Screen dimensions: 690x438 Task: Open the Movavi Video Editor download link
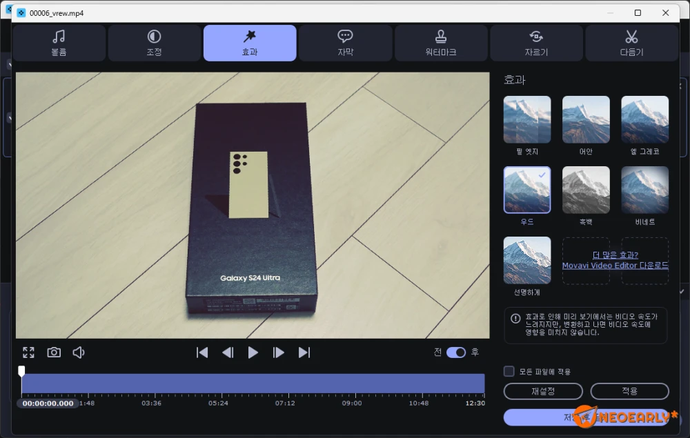tap(615, 260)
